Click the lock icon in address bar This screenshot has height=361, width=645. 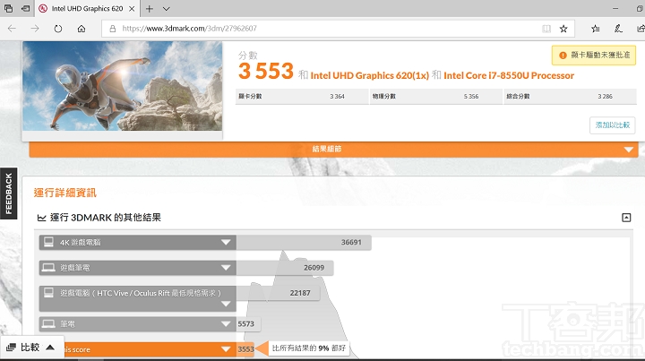click(112, 29)
